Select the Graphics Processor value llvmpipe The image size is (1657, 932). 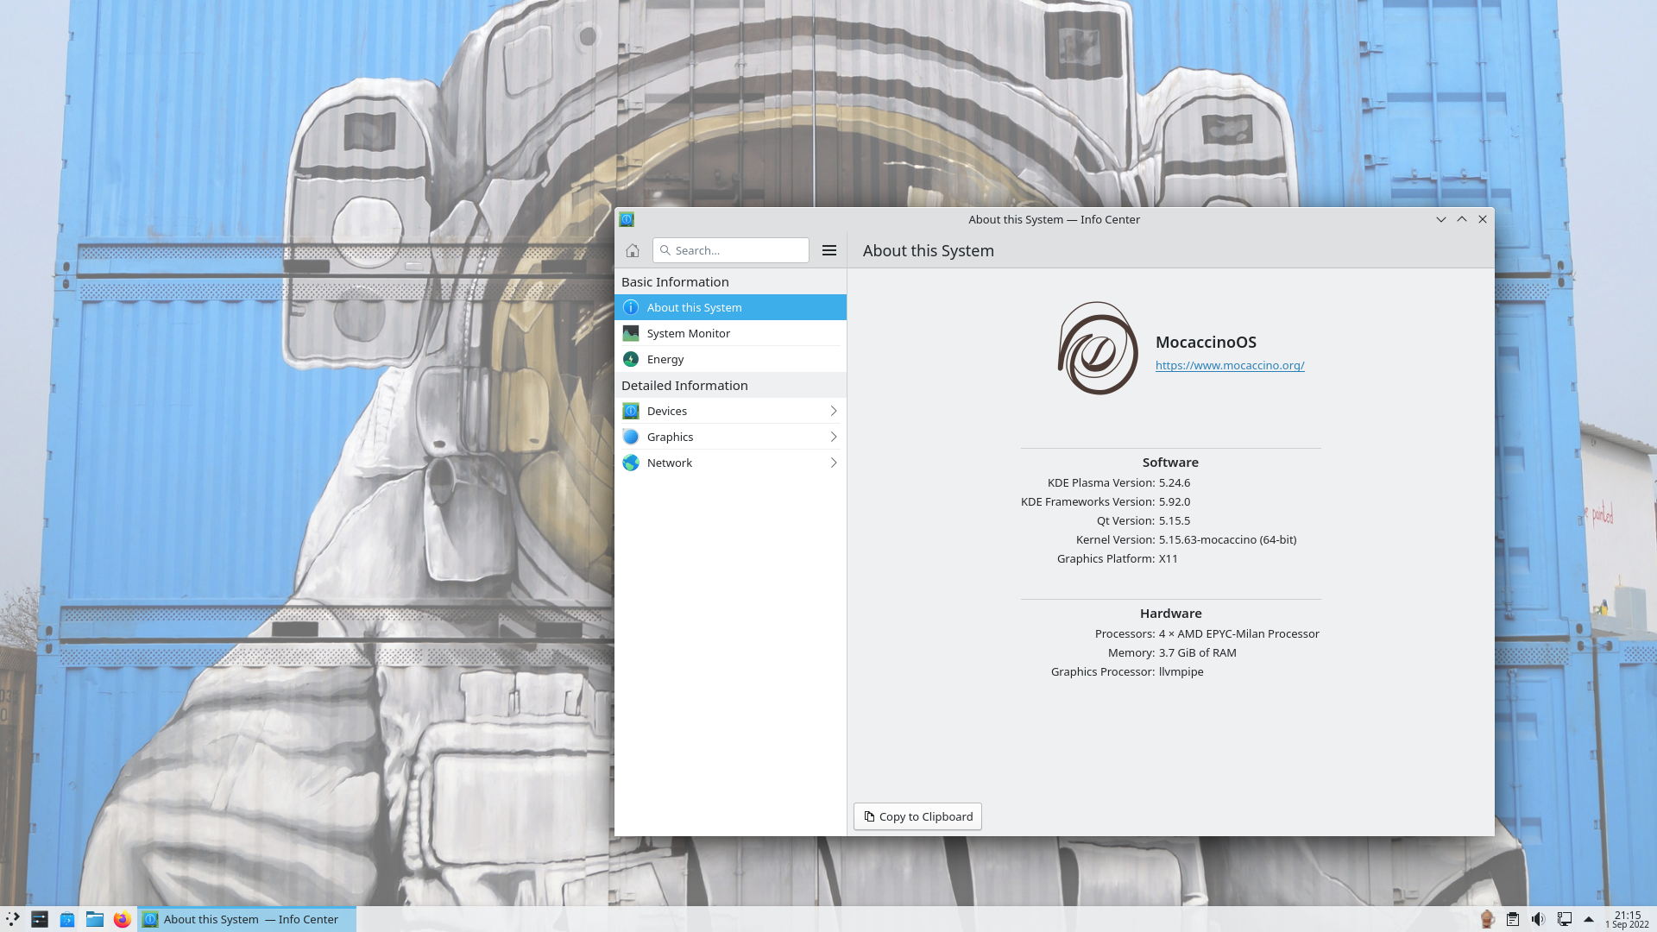point(1181,671)
